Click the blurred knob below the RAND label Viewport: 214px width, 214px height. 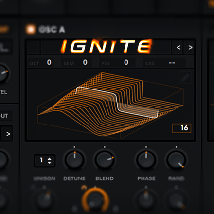177,200
